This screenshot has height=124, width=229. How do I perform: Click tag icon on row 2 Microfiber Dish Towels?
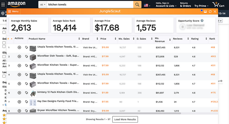26,56
